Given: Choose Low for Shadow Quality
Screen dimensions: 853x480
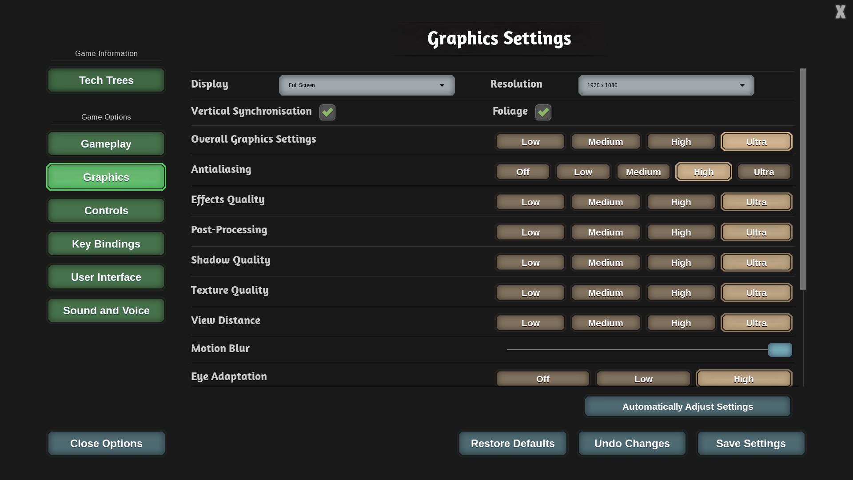Looking at the screenshot, I should click(530, 263).
